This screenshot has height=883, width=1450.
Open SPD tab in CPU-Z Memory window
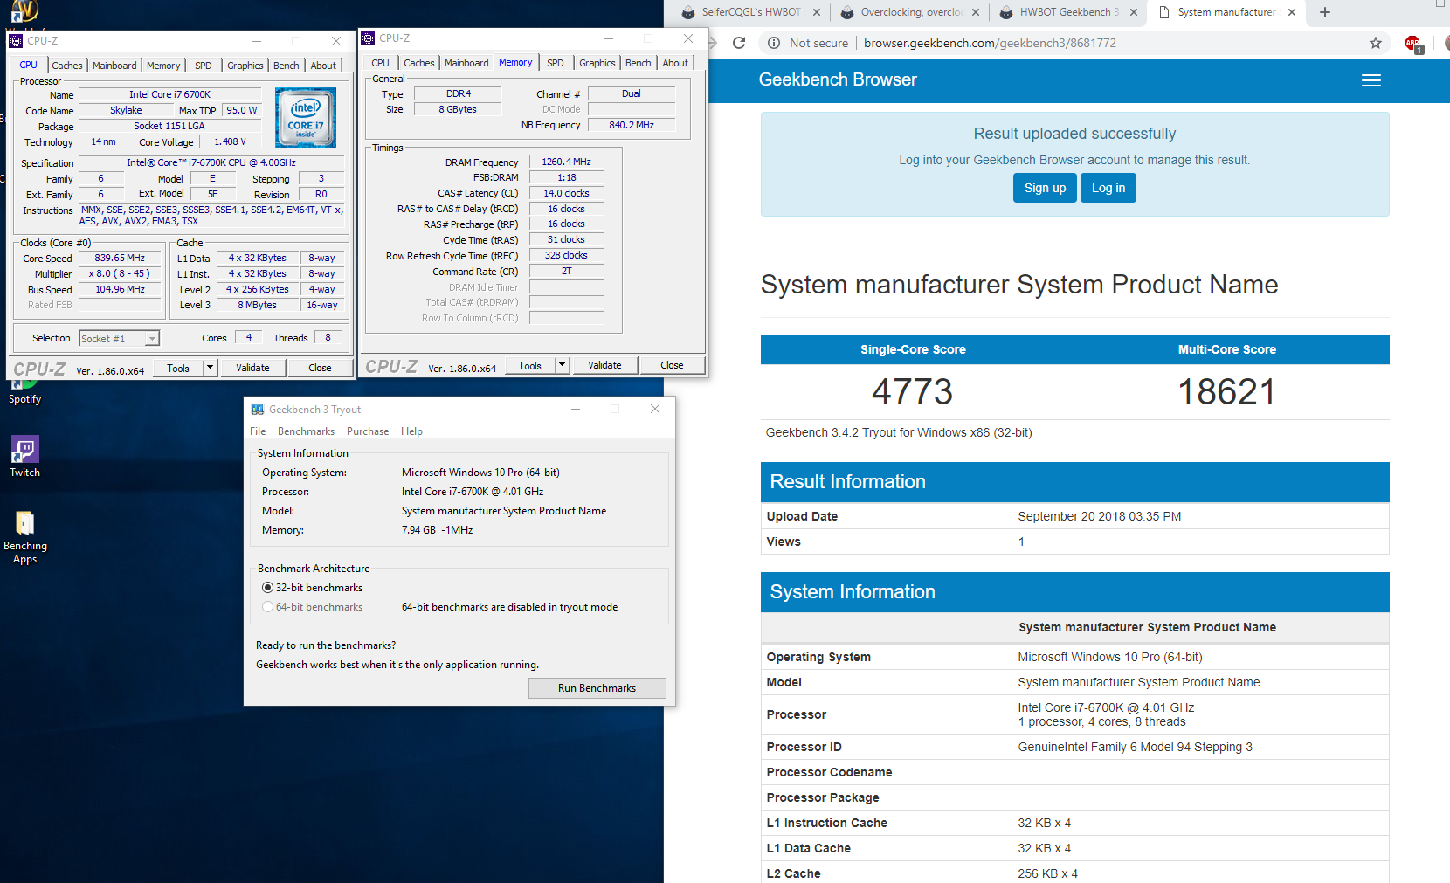(x=556, y=63)
